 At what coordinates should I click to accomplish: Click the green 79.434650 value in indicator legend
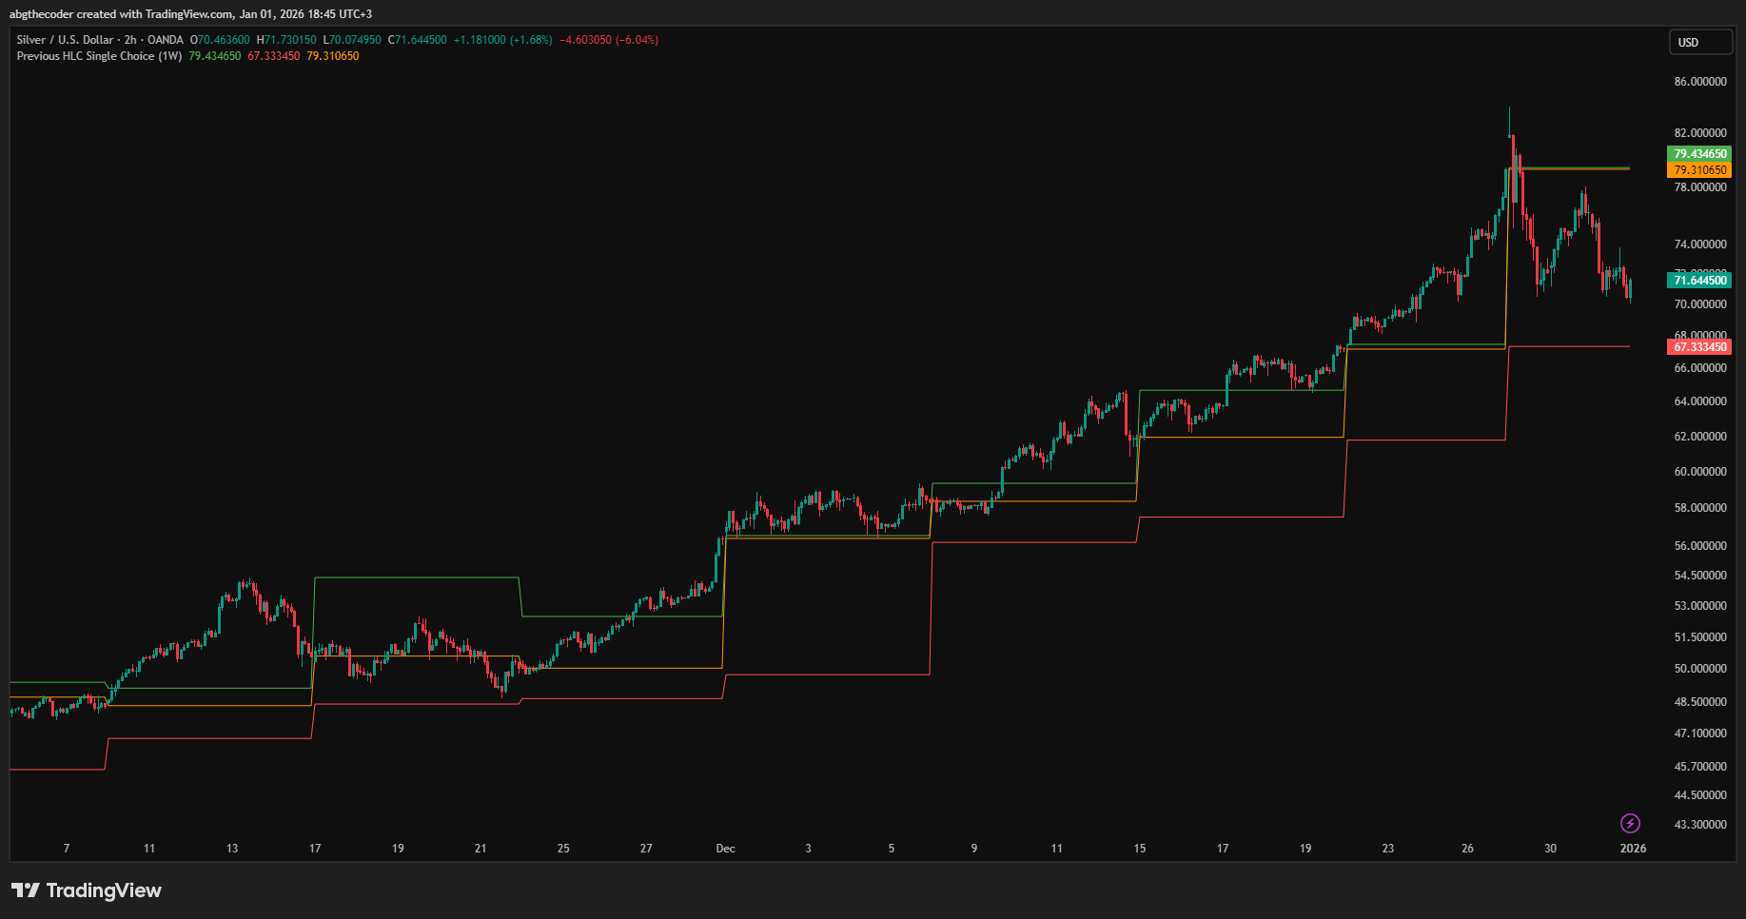coord(215,56)
